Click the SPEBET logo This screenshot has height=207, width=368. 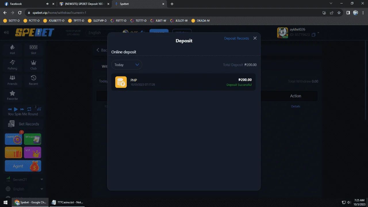tap(34, 32)
